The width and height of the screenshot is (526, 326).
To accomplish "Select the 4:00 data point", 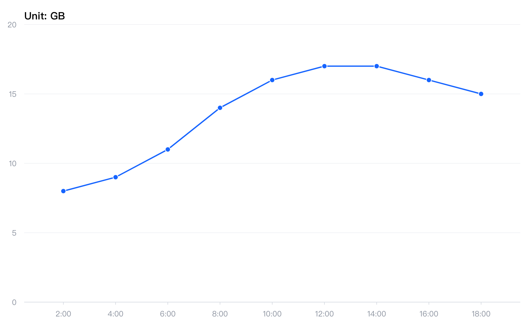I will 116,177.
